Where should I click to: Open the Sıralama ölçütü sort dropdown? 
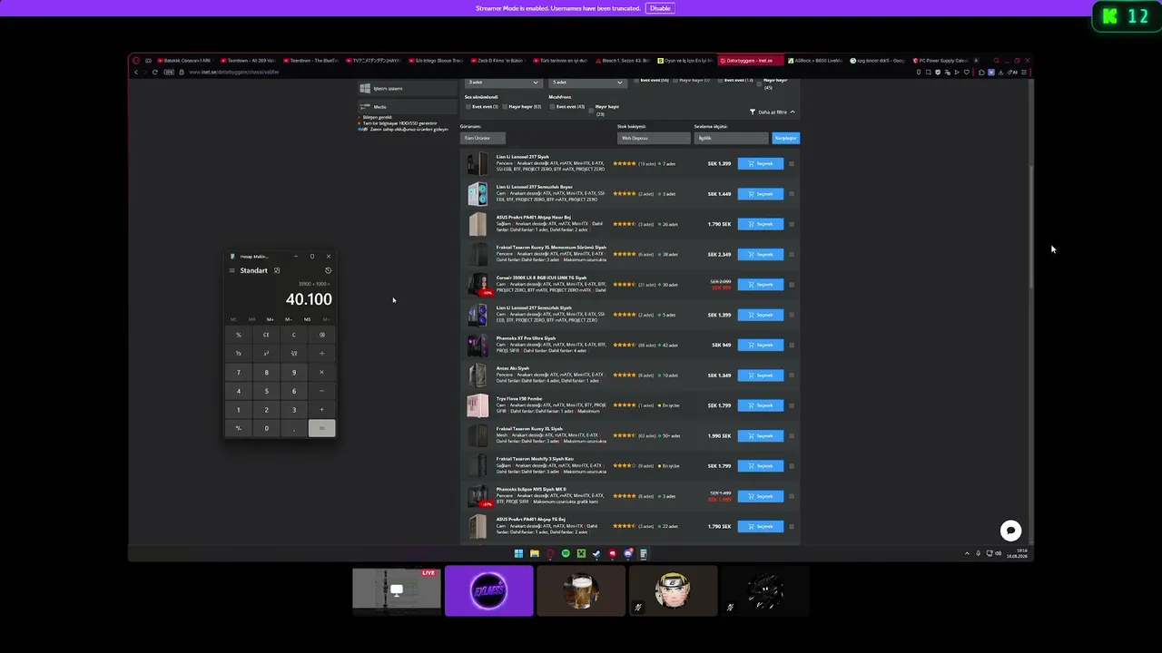click(x=732, y=138)
